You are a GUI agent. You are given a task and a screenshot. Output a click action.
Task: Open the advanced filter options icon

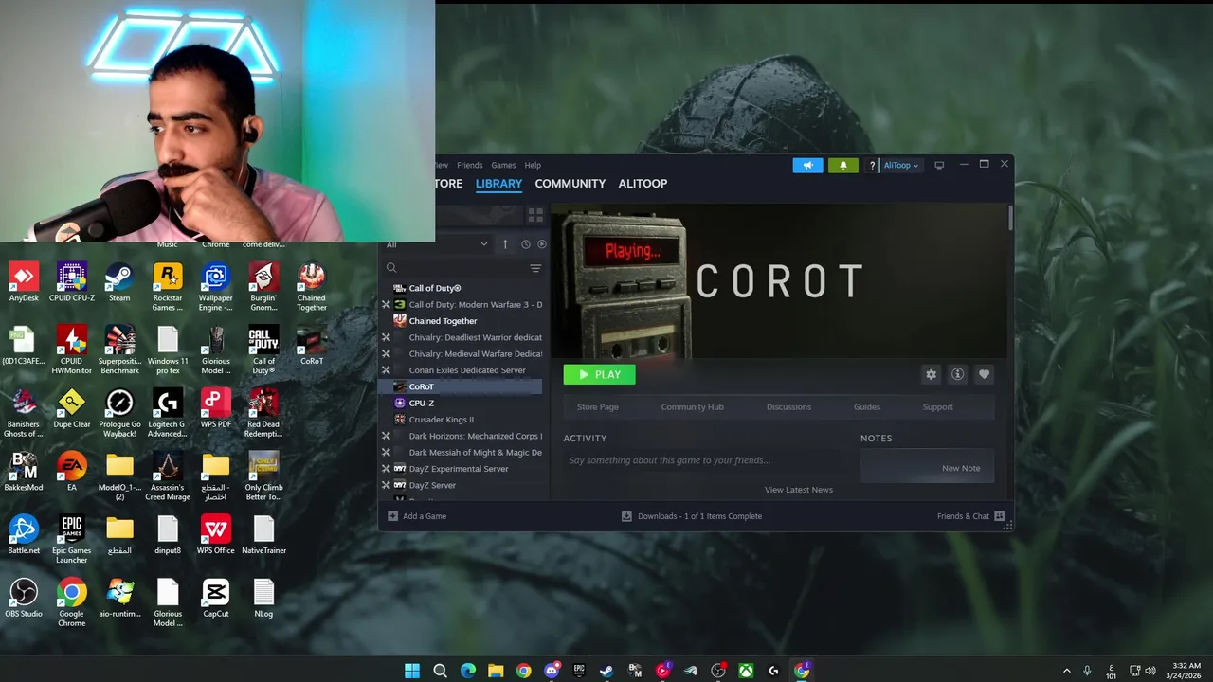pyautogui.click(x=535, y=268)
